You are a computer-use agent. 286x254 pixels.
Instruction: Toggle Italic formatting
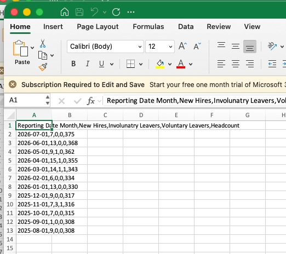pyautogui.click(x=88, y=64)
